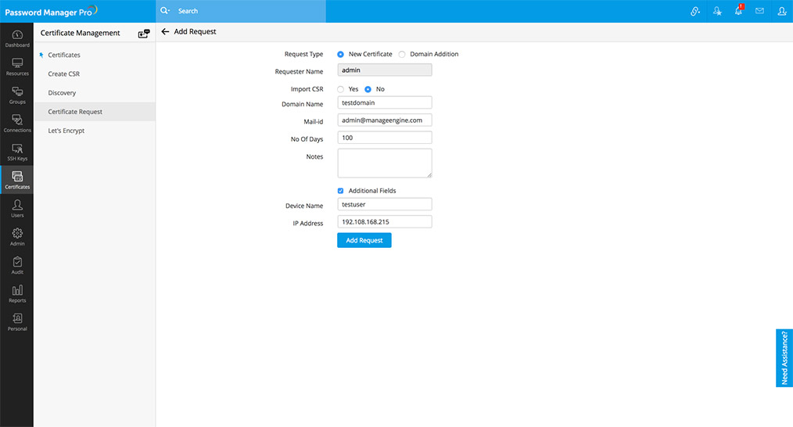The height and width of the screenshot is (427, 793).
Task: Click the Requester Name field
Action: (384, 70)
